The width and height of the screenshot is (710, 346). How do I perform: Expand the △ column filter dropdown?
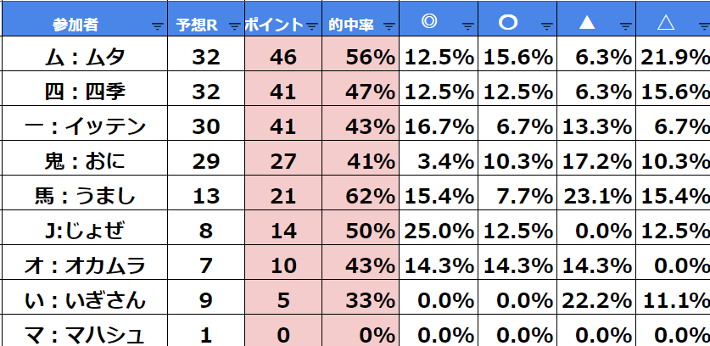(x=702, y=26)
